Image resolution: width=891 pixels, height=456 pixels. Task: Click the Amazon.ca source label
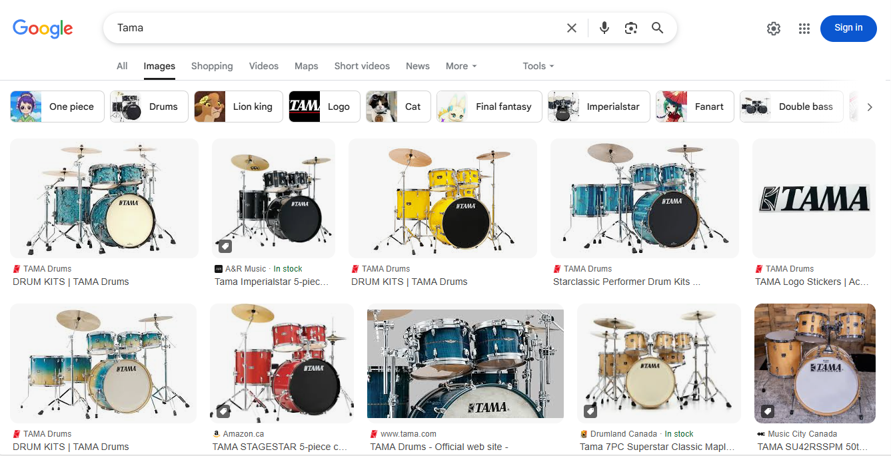[x=243, y=434]
